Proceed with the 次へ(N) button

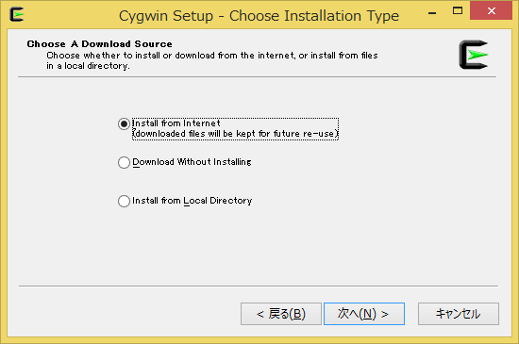click(x=364, y=314)
